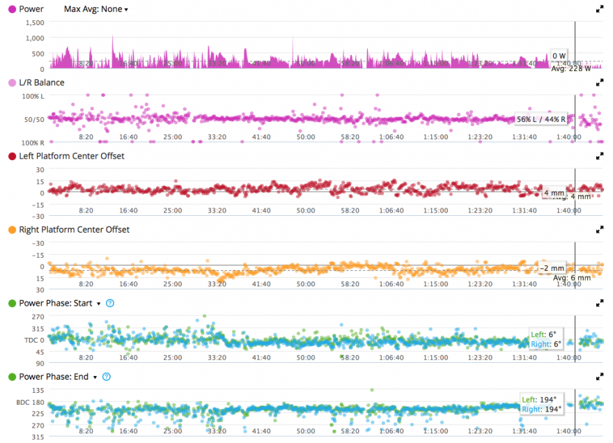The height and width of the screenshot is (443, 613).
Task: Click Right: 6° in Power Phase Start tooltip
Action: tap(545, 344)
